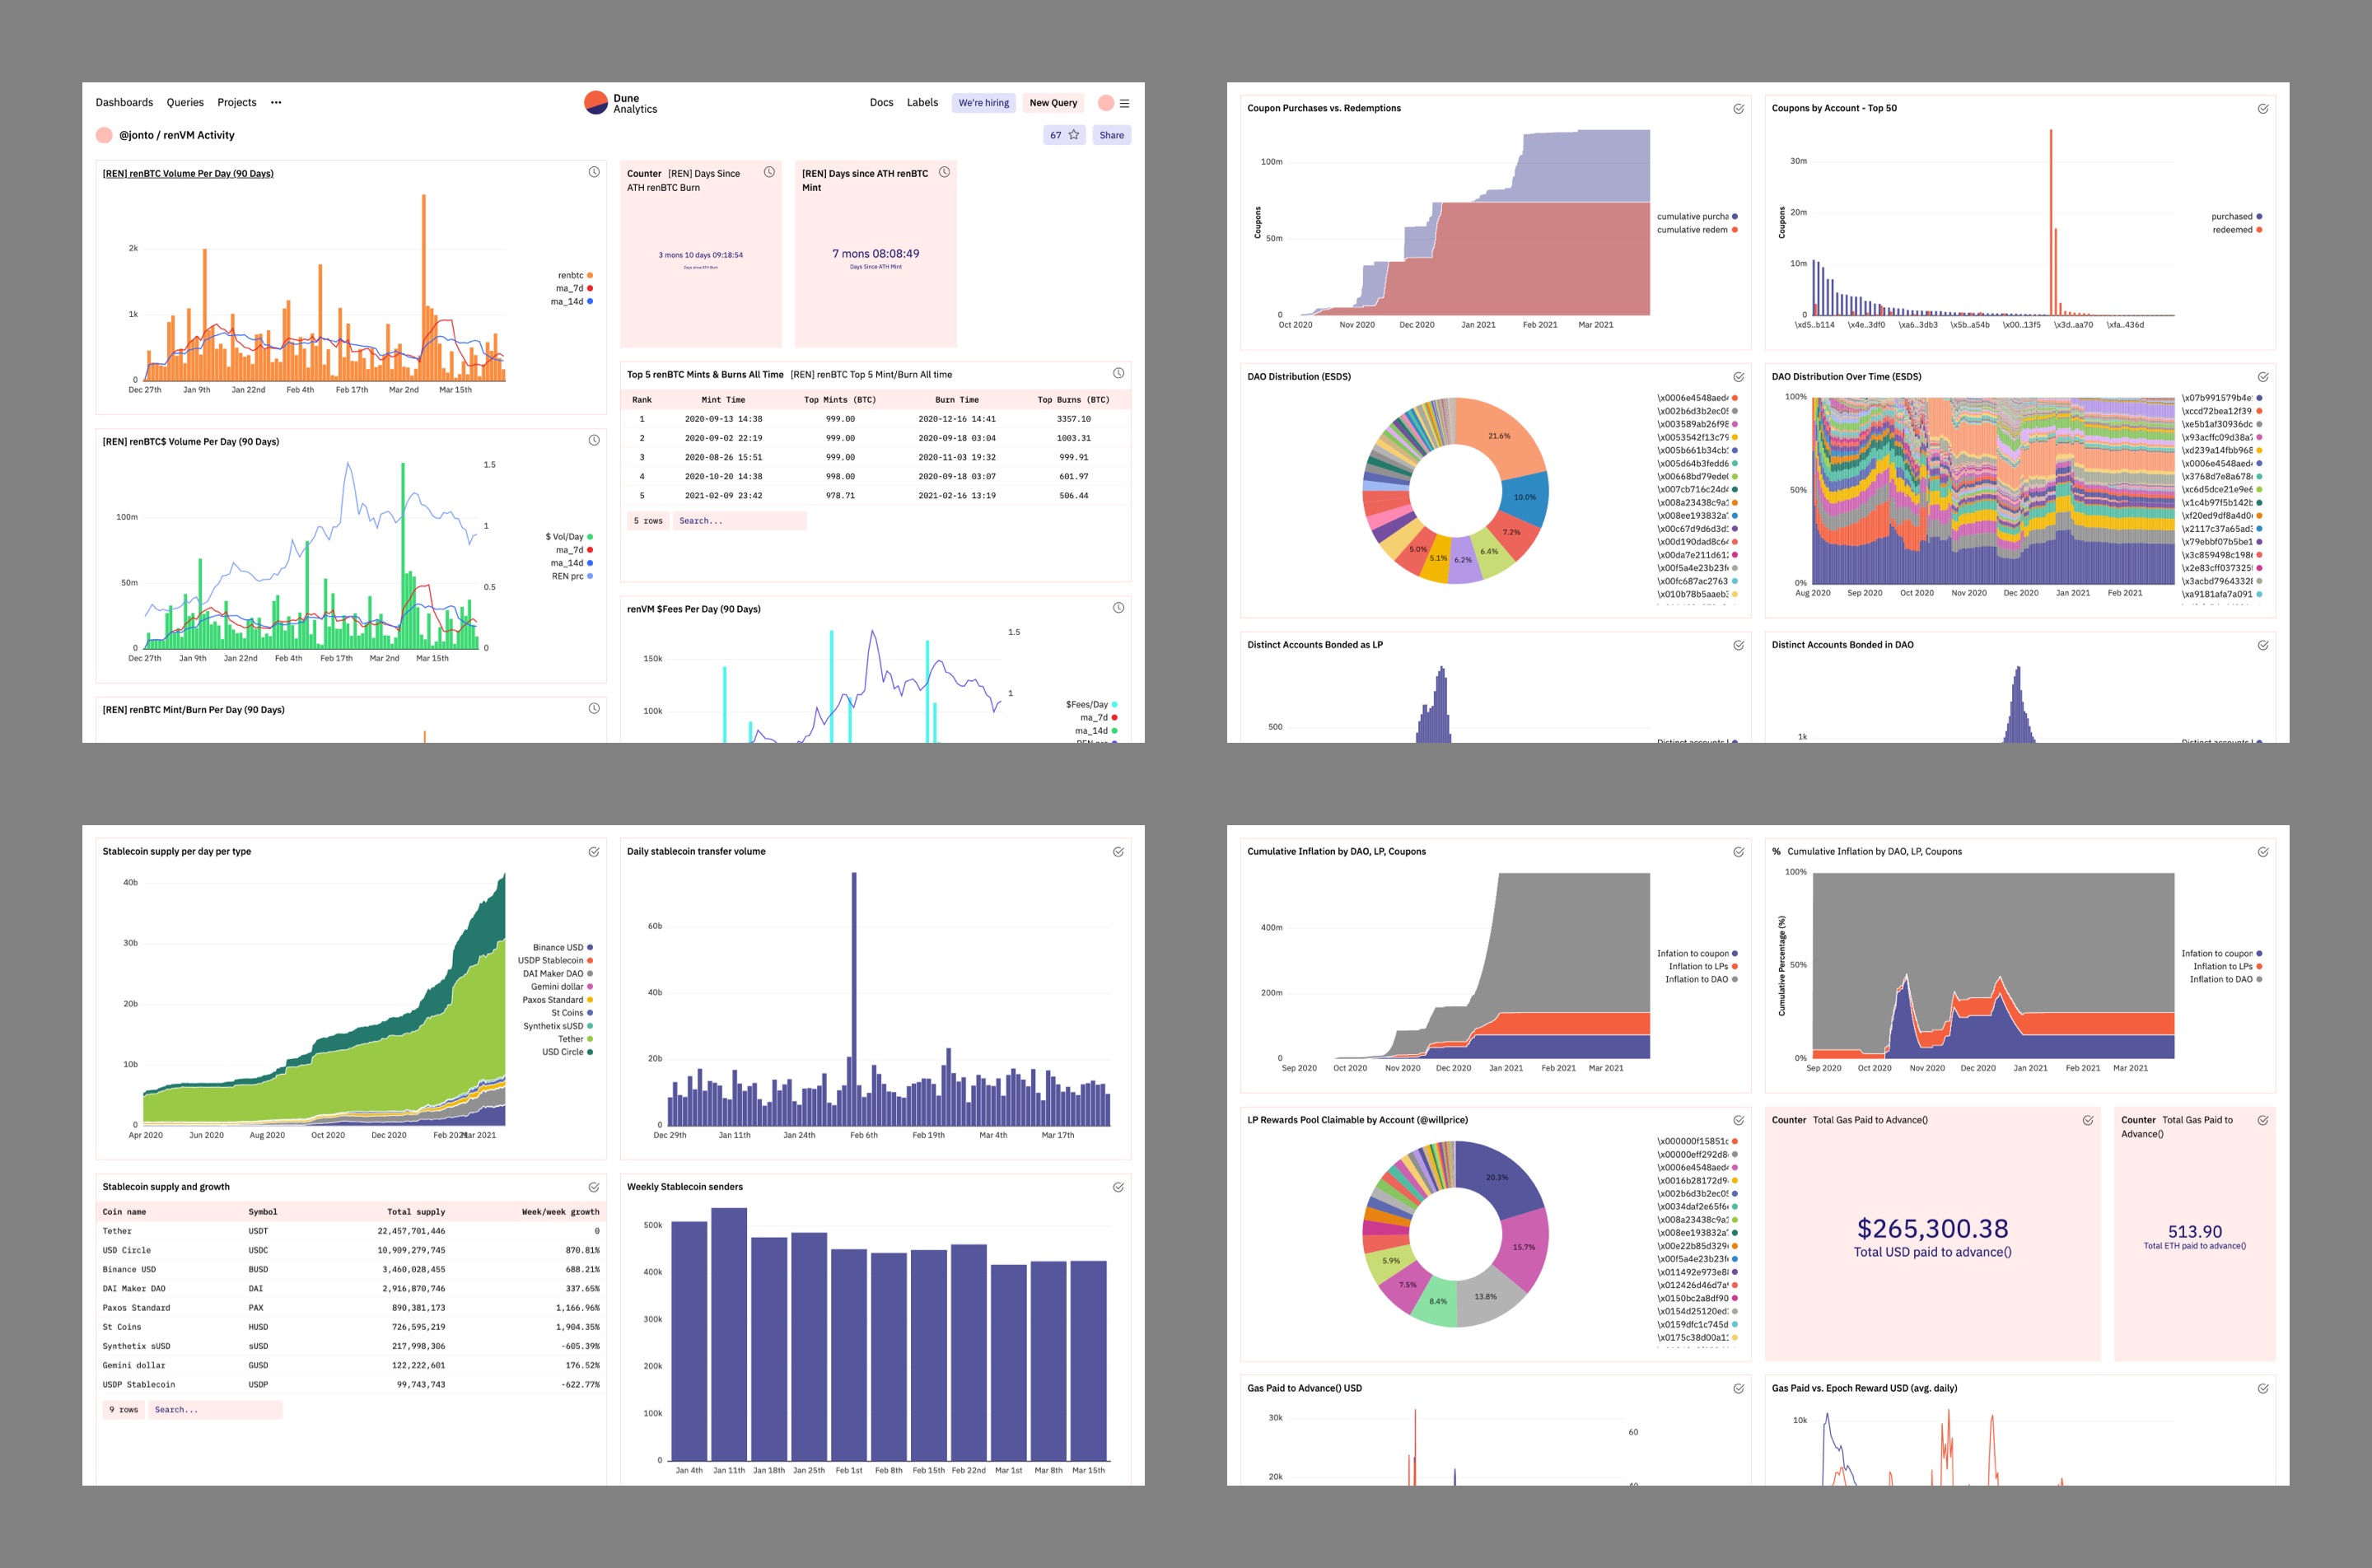Click the Share button
The width and height of the screenshot is (2372, 1568).
(1111, 135)
